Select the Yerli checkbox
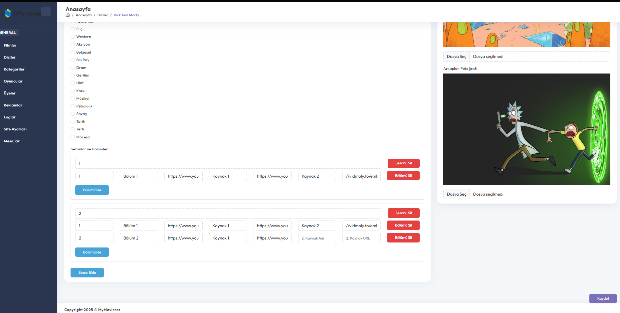 coord(73,129)
